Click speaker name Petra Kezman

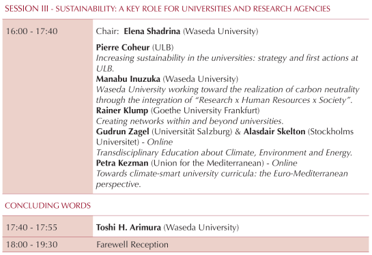[122, 163]
